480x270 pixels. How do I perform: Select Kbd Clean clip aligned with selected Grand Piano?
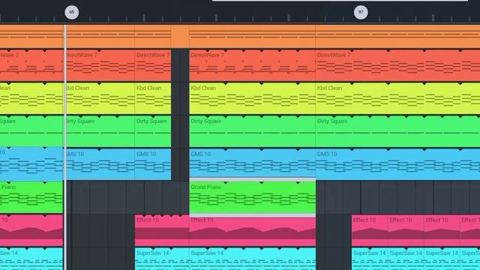[253, 98]
